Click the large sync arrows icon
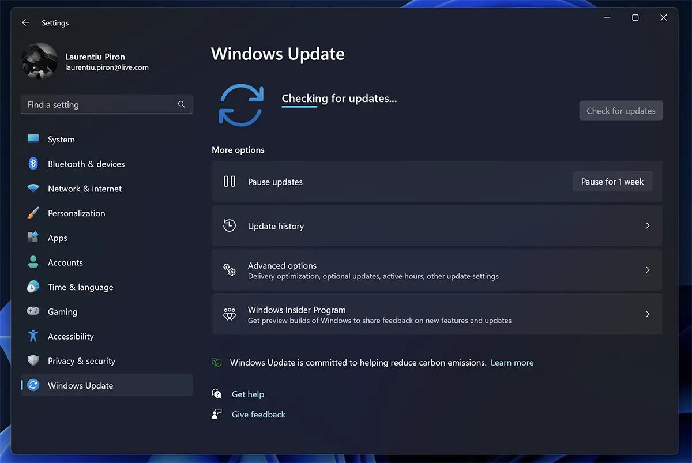This screenshot has width=692, height=463. [x=241, y=105]
